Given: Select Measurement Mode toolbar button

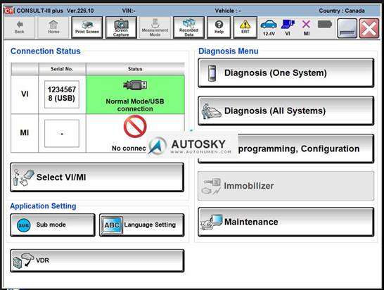Looking at the screenshot, I should (x=155, y=27).
